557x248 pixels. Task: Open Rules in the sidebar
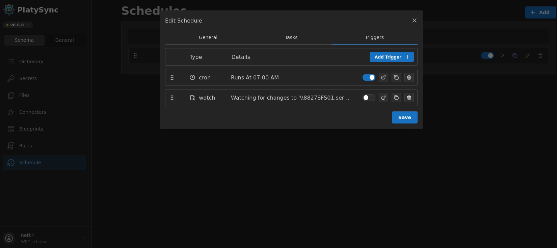(44, 146)
